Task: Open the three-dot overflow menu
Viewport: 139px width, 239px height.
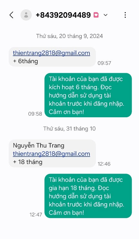Action: coord(125,15)
